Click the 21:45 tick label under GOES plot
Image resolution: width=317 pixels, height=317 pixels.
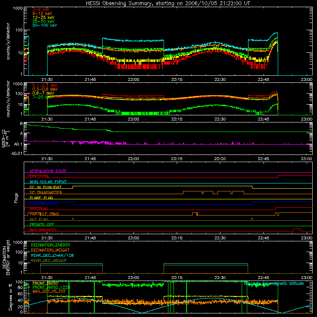point(90,159)
